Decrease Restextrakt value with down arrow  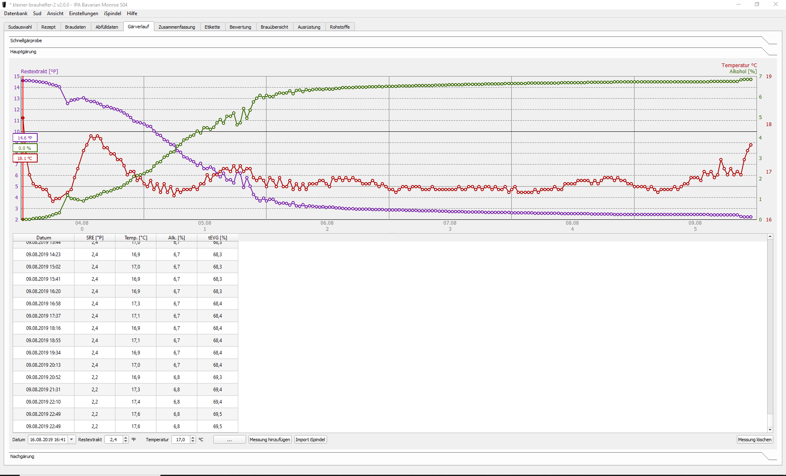(126, 442)
